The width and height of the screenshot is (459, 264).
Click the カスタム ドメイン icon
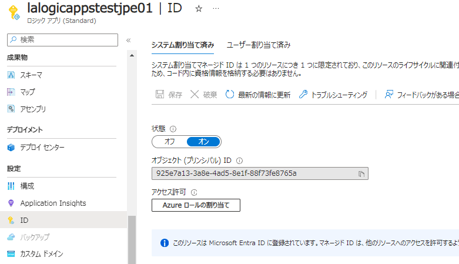click(11, 254)
